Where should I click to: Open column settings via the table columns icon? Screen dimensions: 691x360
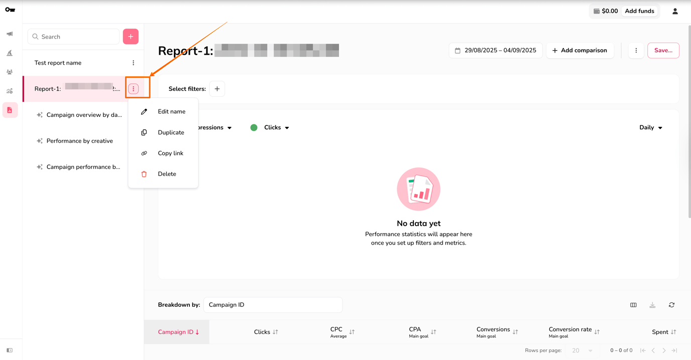click(x=633, y=304)
